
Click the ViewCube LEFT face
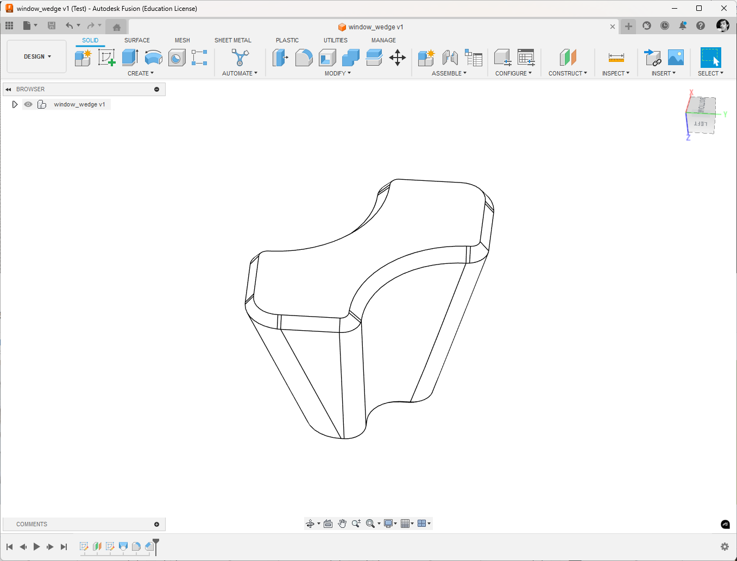701,124
